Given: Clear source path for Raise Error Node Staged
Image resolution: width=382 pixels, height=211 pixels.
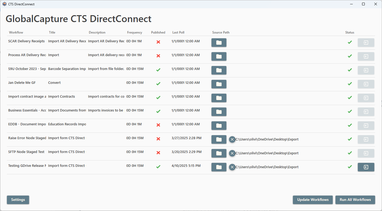Looking at the screenshot, I should pyautogui.click(x=232, y=139).
